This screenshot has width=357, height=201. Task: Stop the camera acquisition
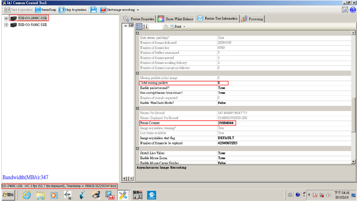pos(73,10)
